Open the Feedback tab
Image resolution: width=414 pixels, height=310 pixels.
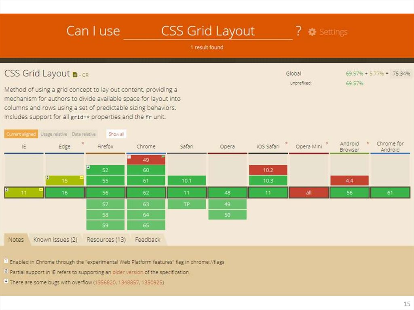tap(148, 240)
